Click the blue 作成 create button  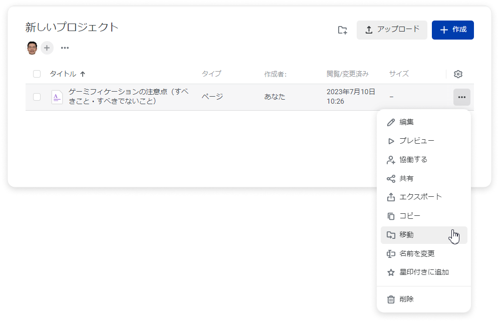pyautogui.click(x=452, y=30)
